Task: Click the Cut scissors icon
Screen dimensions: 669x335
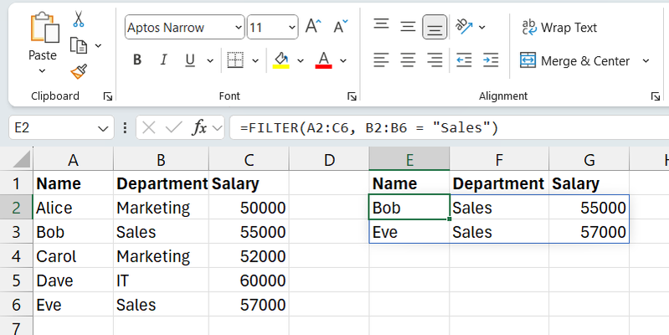Action: tap(79, 18)
